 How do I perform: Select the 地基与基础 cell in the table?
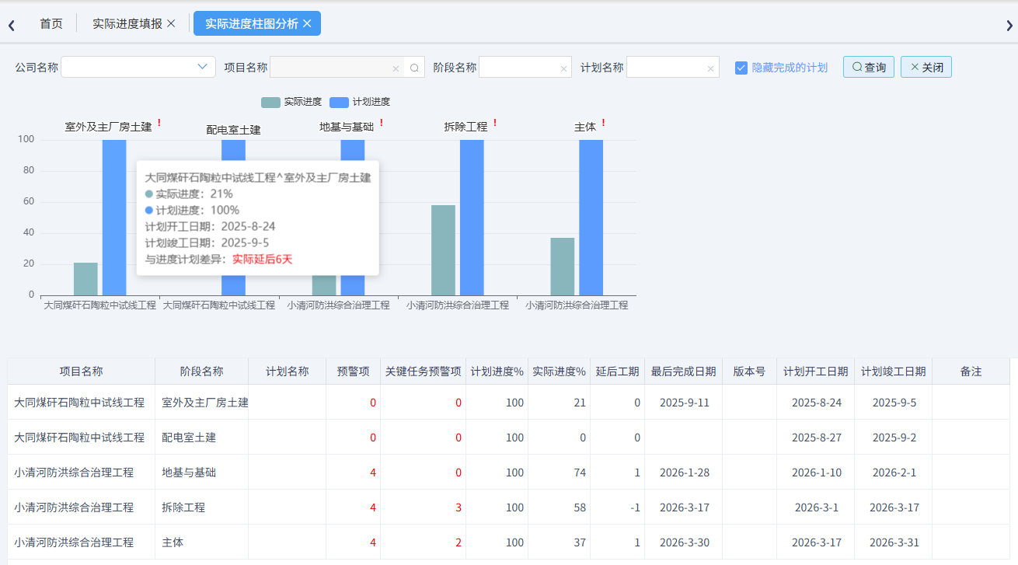(x=202, y=473)
